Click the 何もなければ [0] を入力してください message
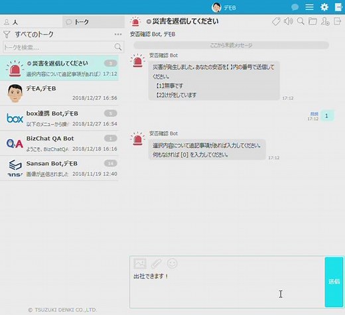The image size is (345, 315). tap(190, 155)
